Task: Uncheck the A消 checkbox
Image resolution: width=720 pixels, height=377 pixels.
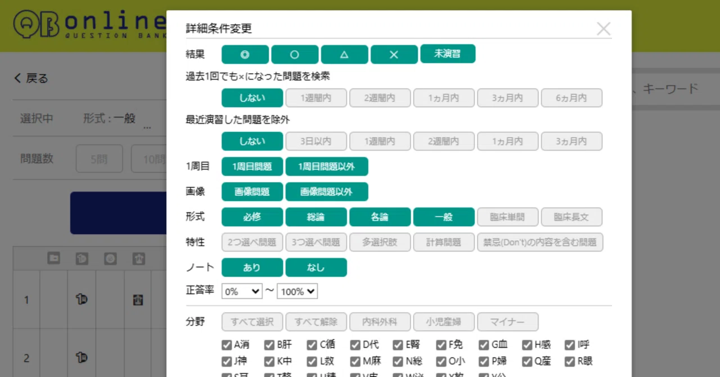Action: point(227,345)
